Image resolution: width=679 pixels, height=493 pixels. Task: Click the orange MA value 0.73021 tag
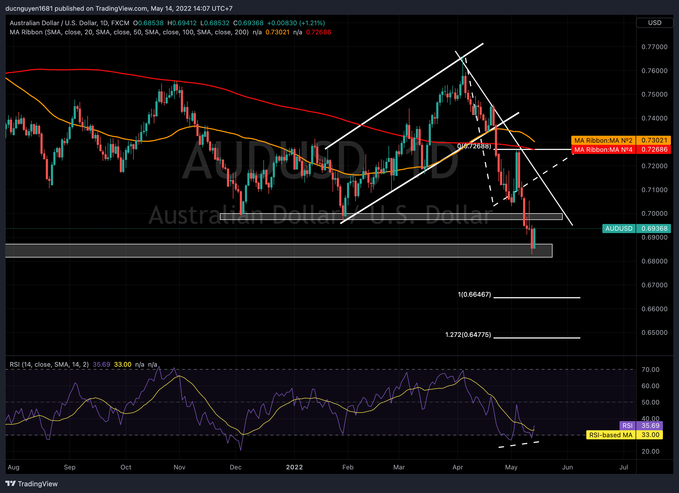click(x=654, y=140)
